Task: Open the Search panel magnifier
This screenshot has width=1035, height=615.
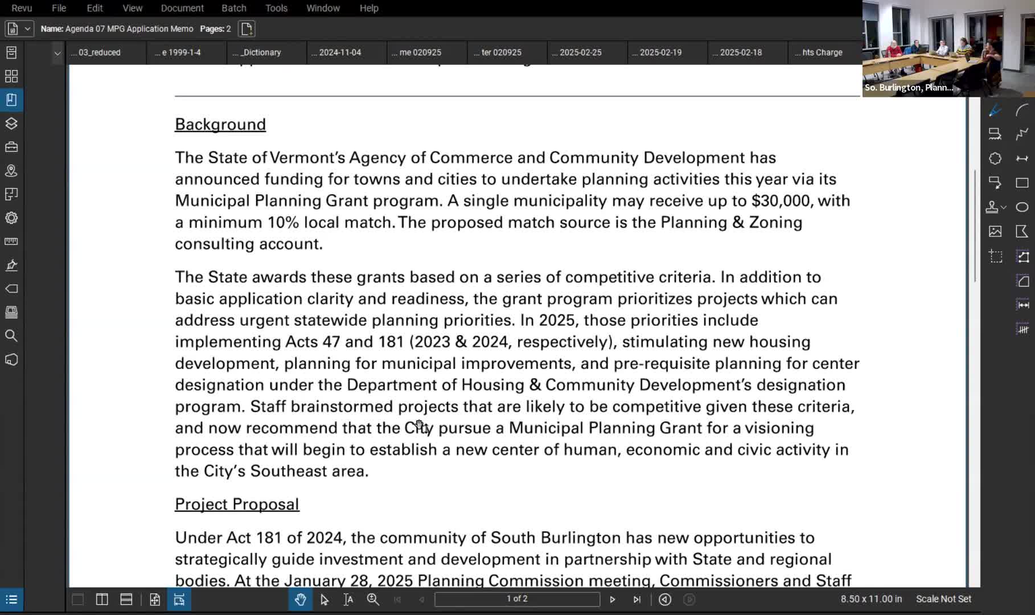Action: 11,336
